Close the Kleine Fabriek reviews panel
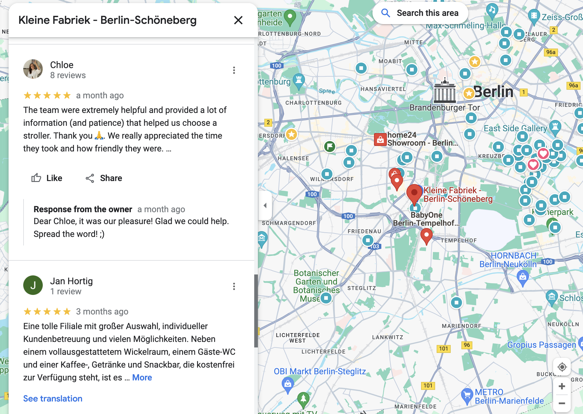The image size is (583, 414). pos(238,20)
